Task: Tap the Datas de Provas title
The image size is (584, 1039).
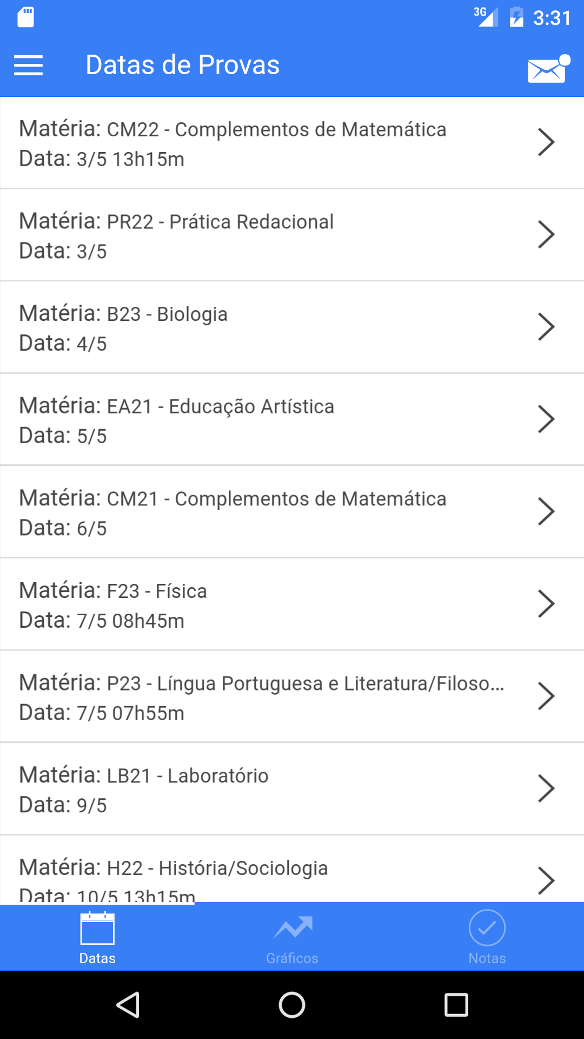Action: [x=183, y=65]
